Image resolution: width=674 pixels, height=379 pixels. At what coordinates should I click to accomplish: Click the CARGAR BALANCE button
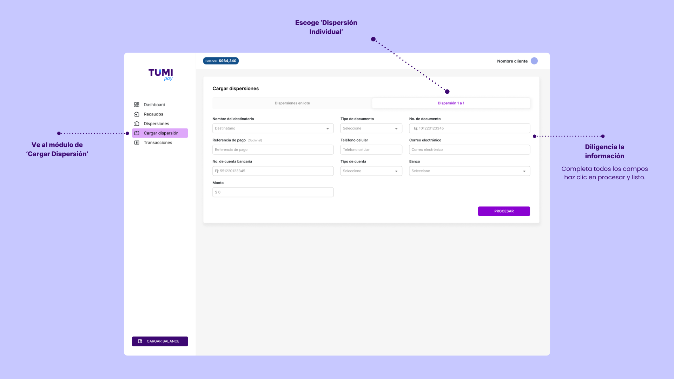[160, 341]
